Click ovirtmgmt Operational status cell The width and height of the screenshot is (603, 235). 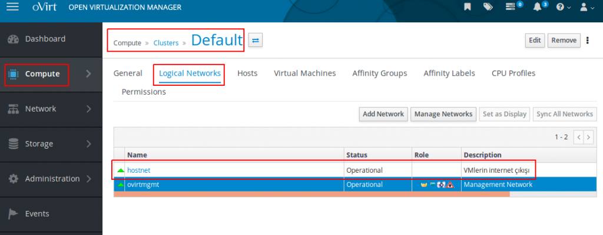click(x=377, y=184)
